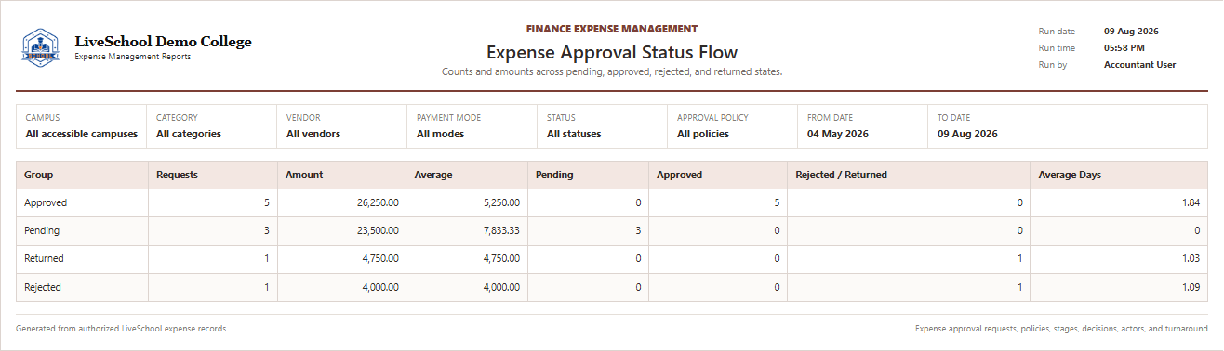Click the average days value 1.84
Image resolution: width=1224 pixels, height=351 pixels.
pyautogui.click(x=1191, y=202)
